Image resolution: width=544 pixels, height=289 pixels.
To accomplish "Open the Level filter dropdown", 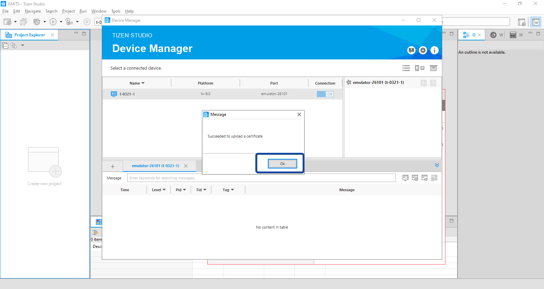I will (158, 190).
